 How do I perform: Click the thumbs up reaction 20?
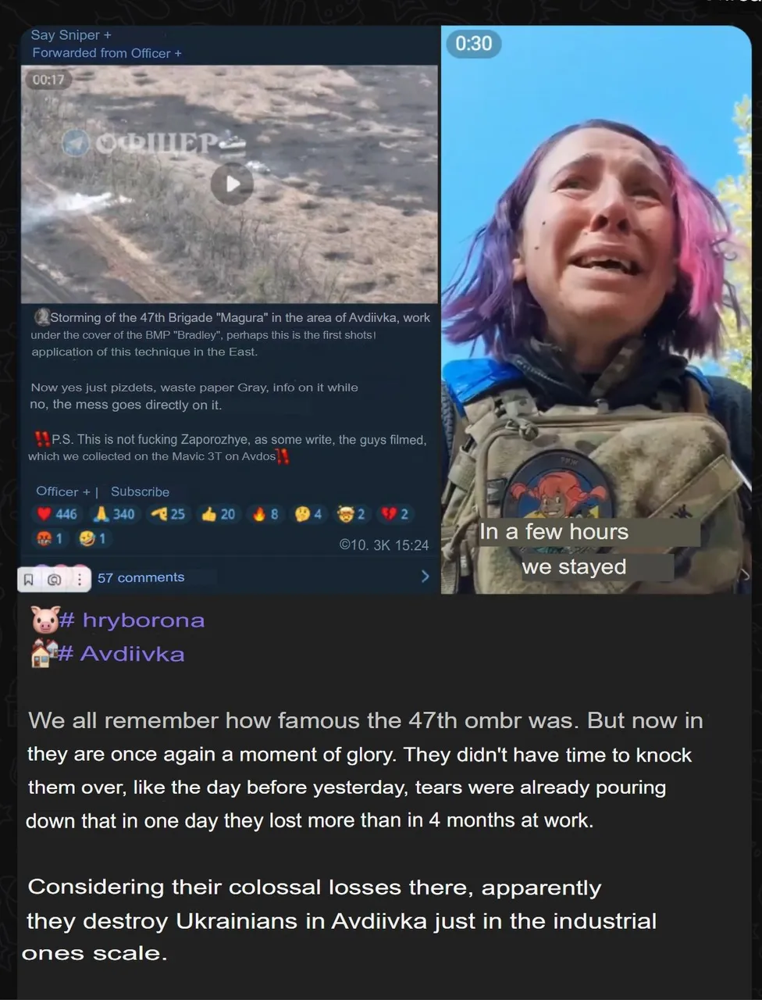(218, 514)
